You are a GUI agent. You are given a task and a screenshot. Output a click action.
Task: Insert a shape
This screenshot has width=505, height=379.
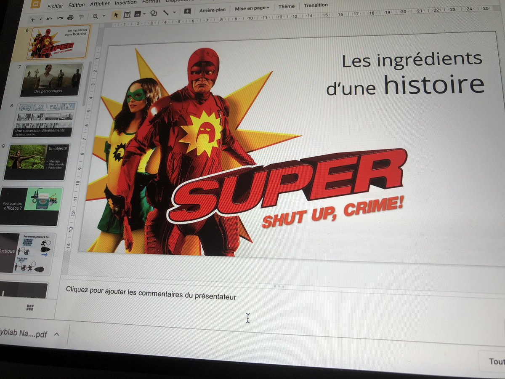point(154,13)
